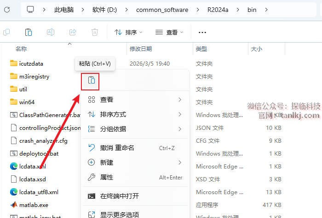Screen dimensions: 322x218
Task: Click bin in the address bar
Action: [252, 10]
